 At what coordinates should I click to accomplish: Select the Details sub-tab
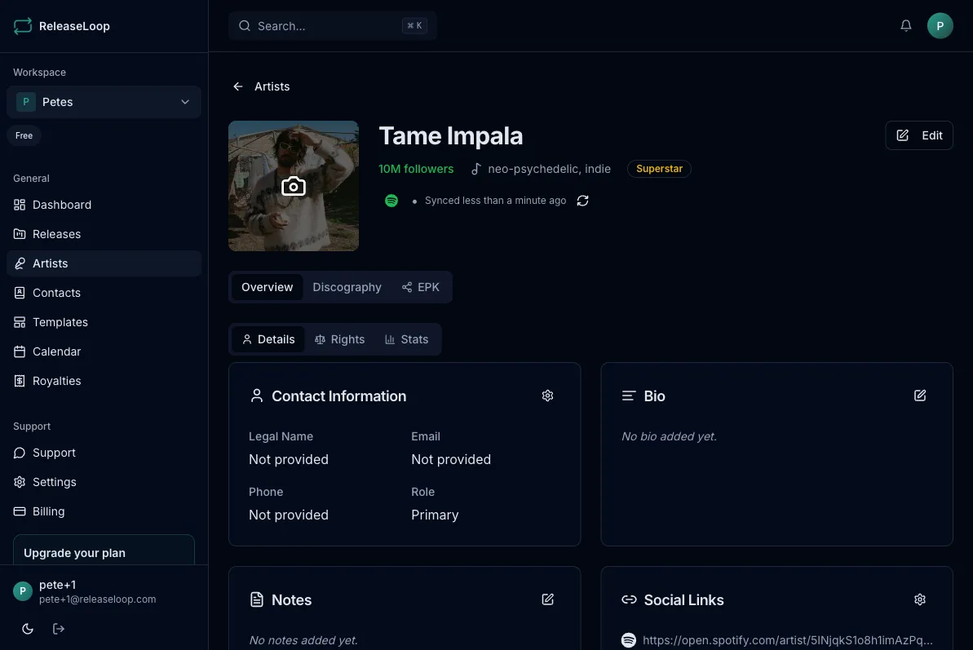268,339
